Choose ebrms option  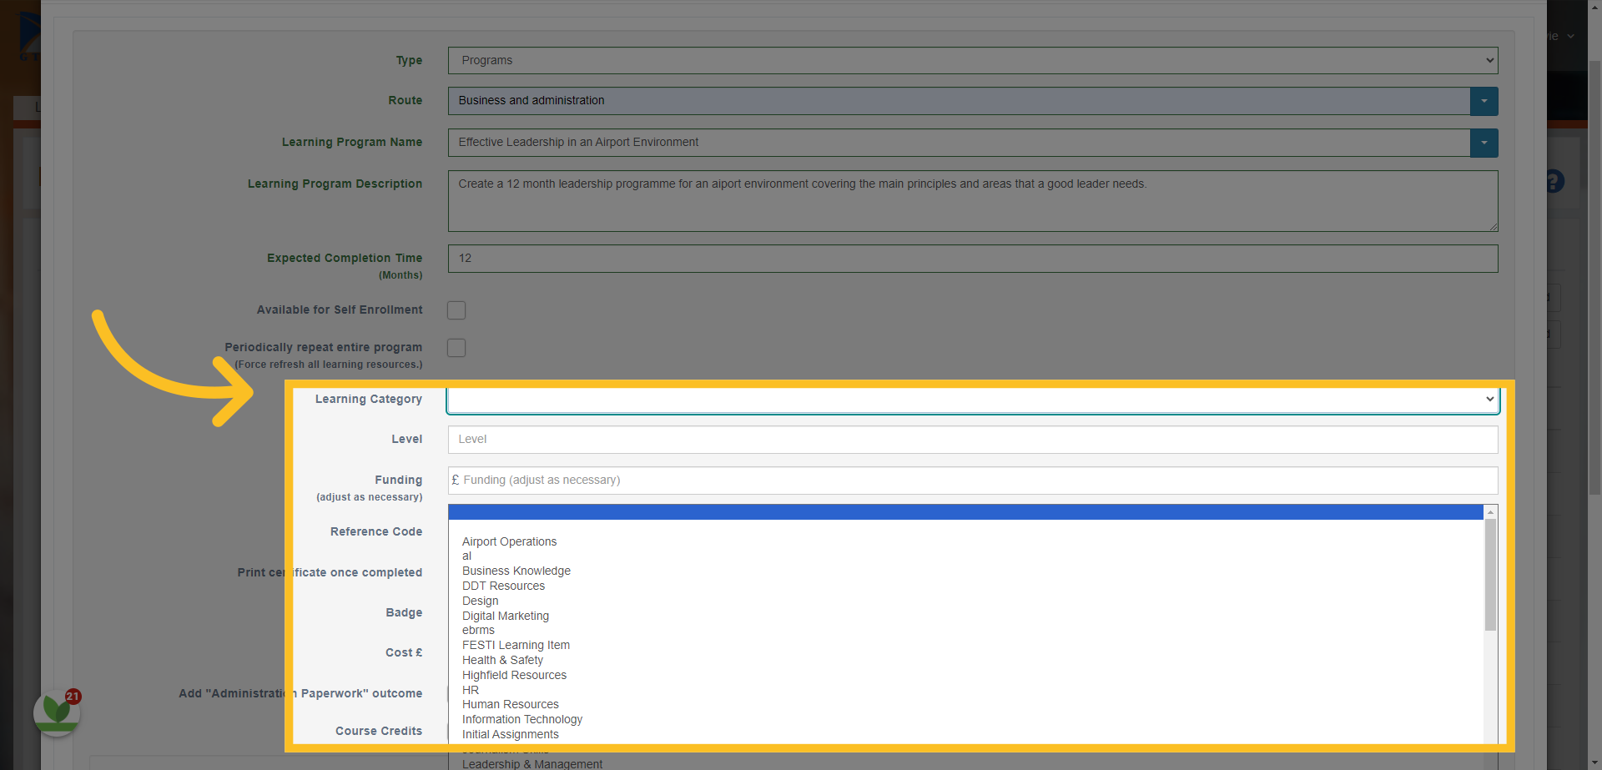point(478,631)
